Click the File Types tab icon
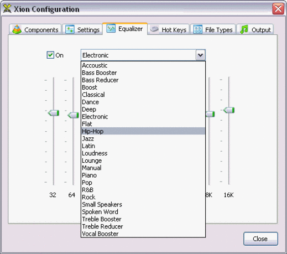The width and height of the screenshot is (287, 254). 198,29
